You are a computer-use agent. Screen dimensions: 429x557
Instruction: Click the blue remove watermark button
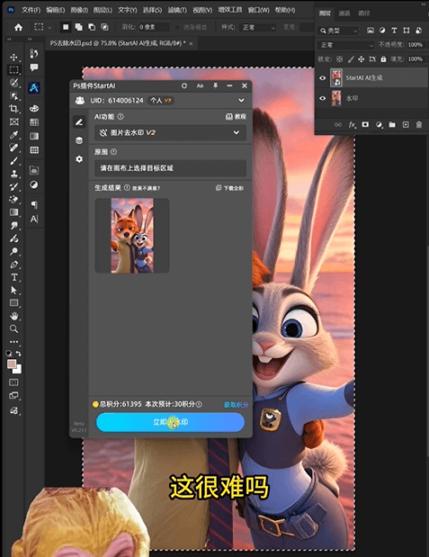(171, 422)
